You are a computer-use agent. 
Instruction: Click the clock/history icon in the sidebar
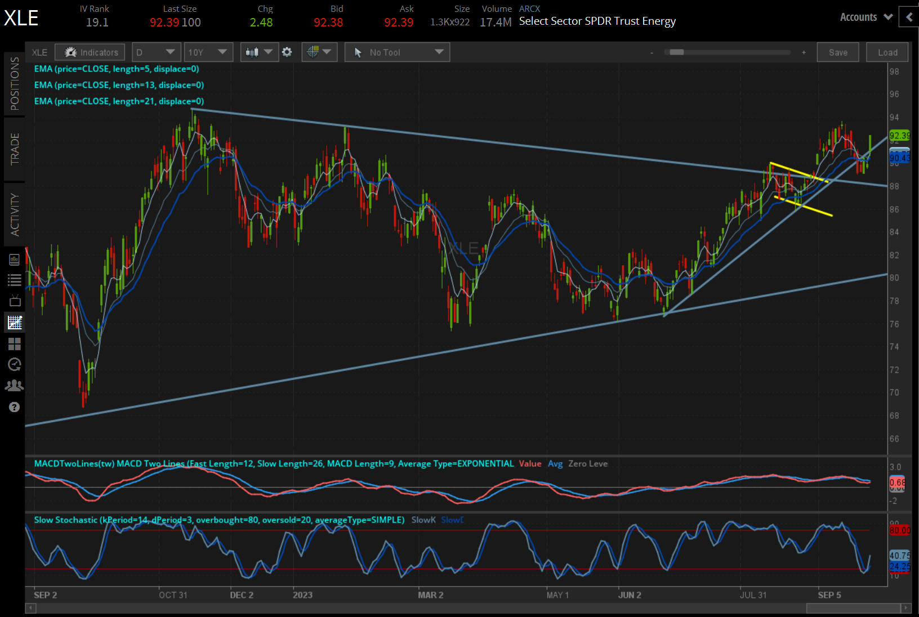click(x=15, y=364)
